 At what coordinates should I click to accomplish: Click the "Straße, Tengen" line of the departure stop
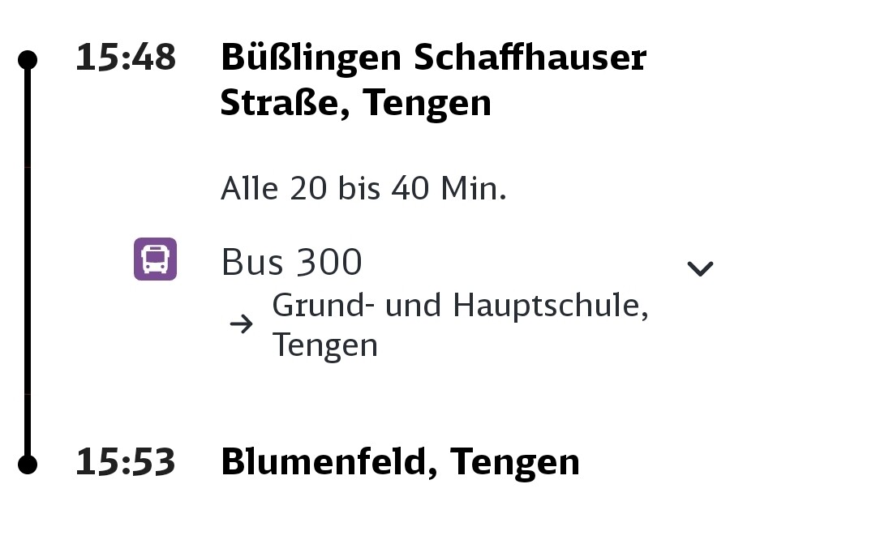(x=355, y=103)
